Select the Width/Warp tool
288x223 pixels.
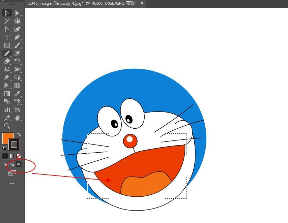click(x=17, y=69)
